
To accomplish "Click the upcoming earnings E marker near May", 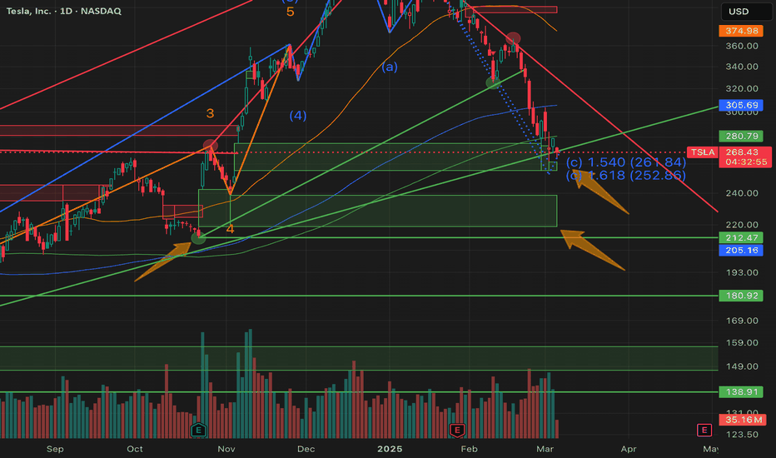I will click(704, 430).
